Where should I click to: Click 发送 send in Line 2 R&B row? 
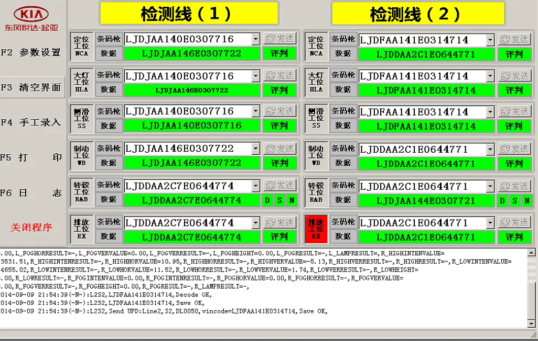pyautogui.click(x=514, y=186)
